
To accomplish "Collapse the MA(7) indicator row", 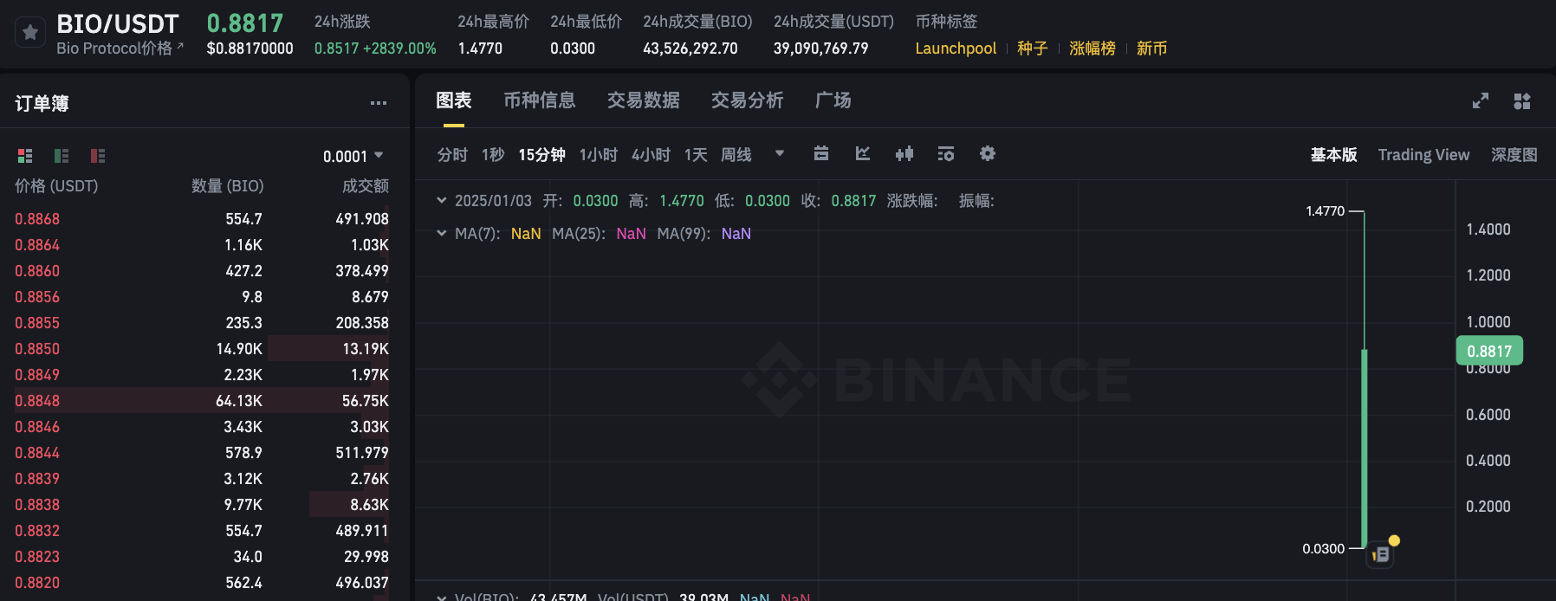I will coord(442,233).
